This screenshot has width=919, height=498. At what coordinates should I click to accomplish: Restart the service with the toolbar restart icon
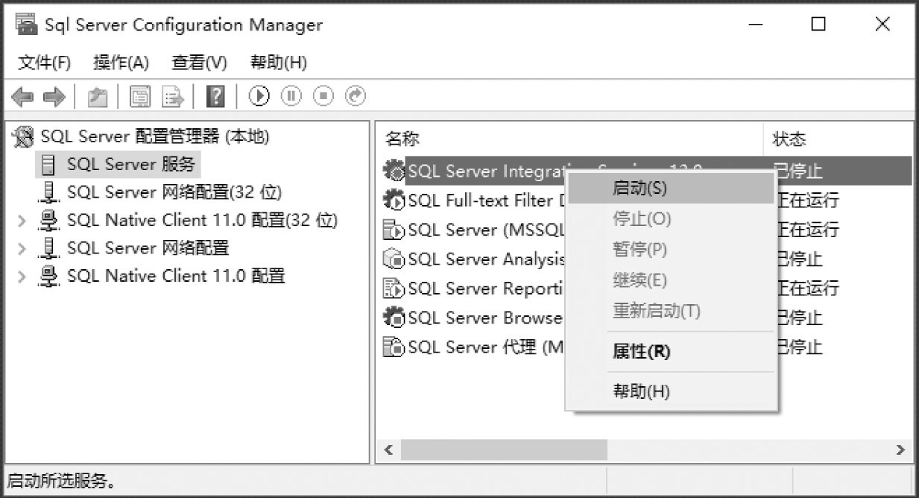click(356, 95)
